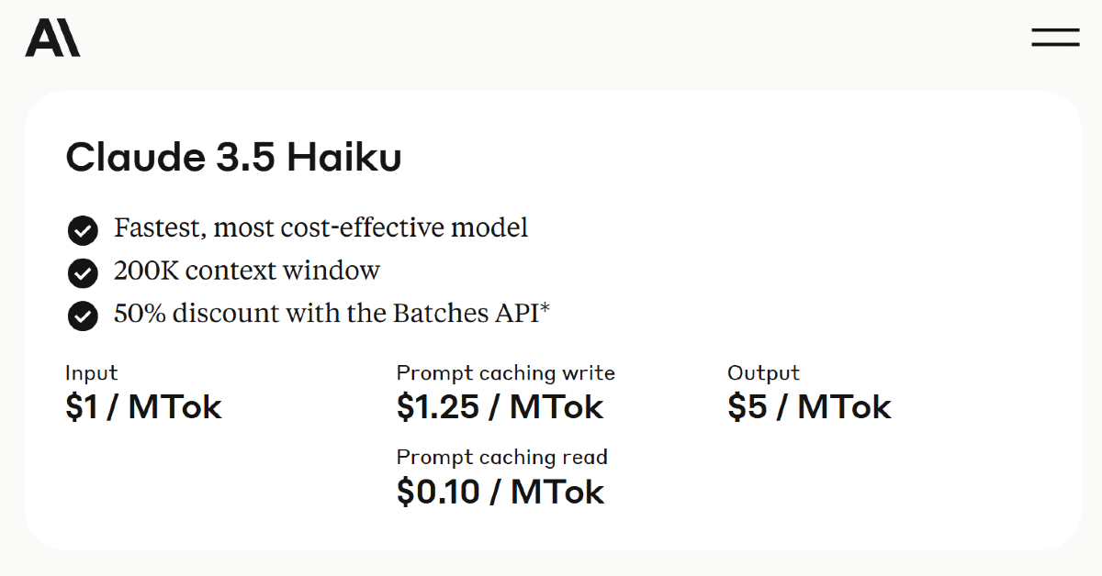The width and height of the screenshot is (1102, 576).
Task: Click checkmark icon beside 50% discount Batches API
Action: (x=83, y=316)
